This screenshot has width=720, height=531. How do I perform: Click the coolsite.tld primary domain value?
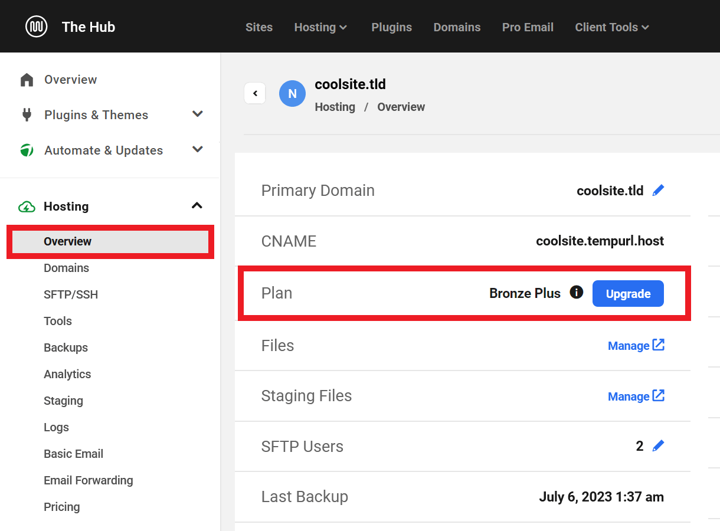[x=610, y=191]
